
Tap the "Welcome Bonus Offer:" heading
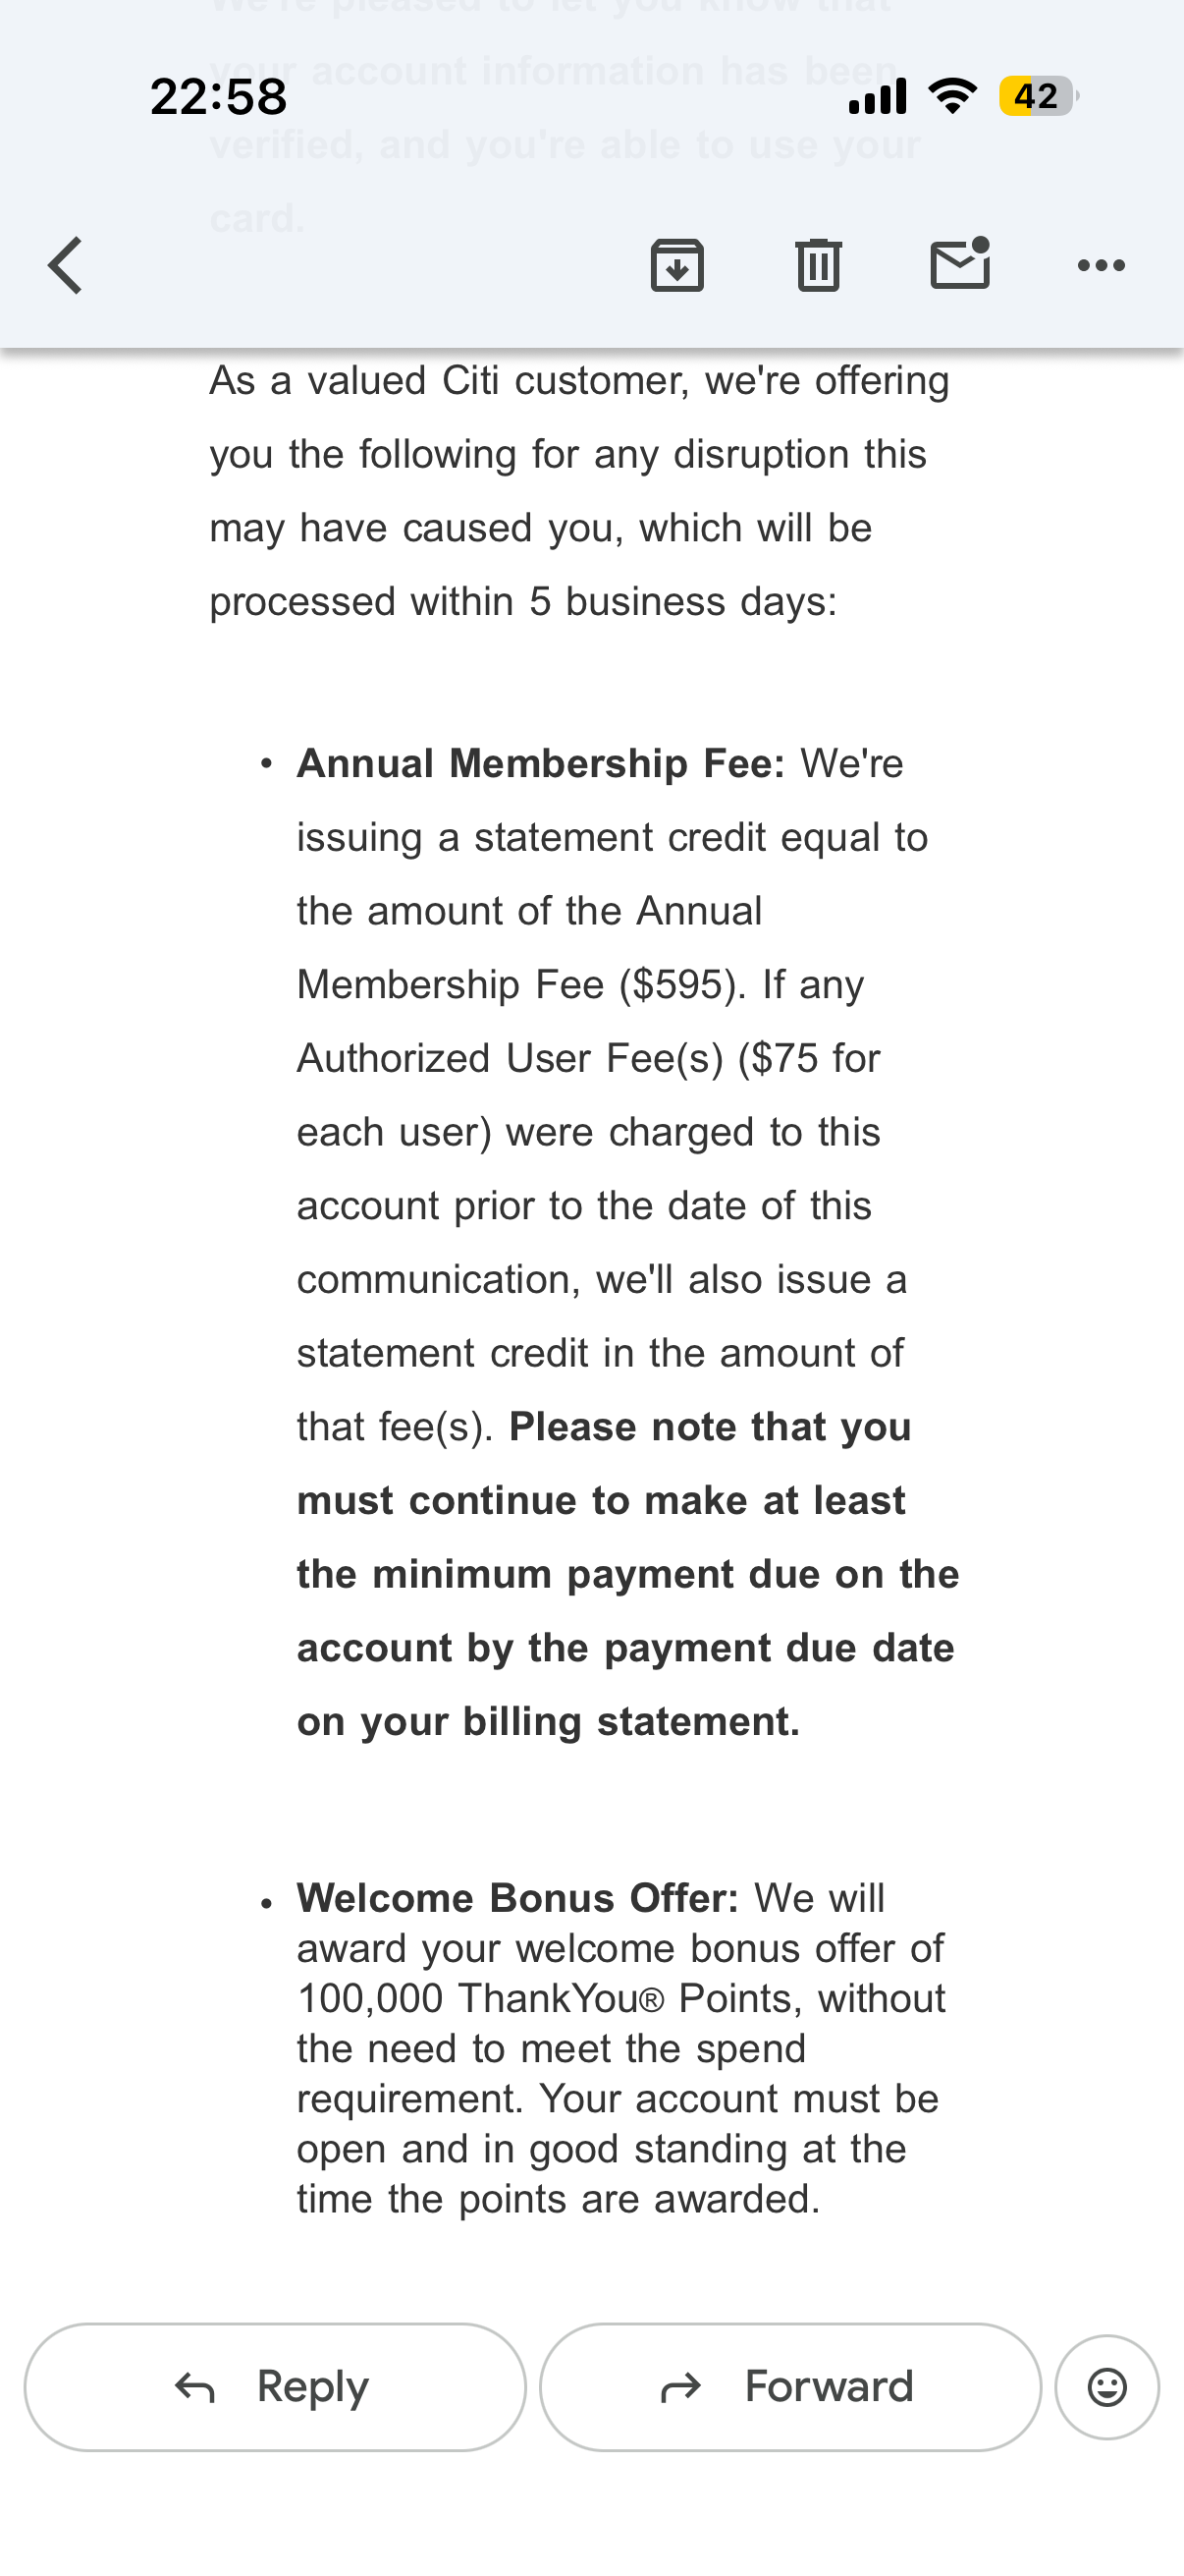click(x=517, y=1898)
